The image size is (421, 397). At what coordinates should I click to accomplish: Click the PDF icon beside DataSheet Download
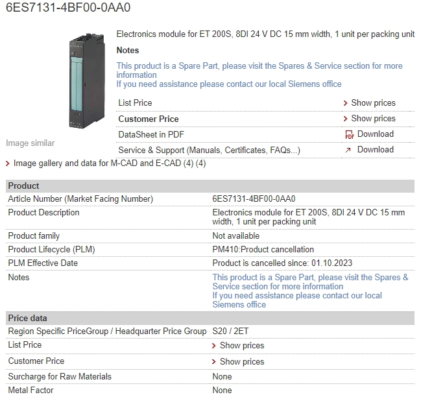click(x=349, y=134)
